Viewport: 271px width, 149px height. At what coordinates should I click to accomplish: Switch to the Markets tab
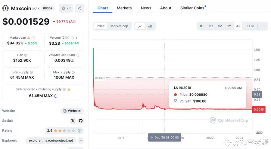click(124, 8)
